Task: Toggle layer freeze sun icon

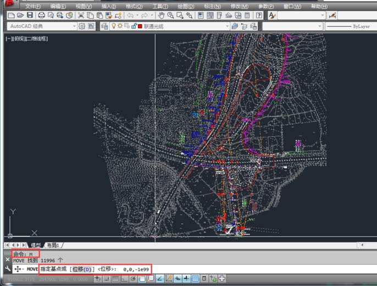Action: [x=120, y=26]
